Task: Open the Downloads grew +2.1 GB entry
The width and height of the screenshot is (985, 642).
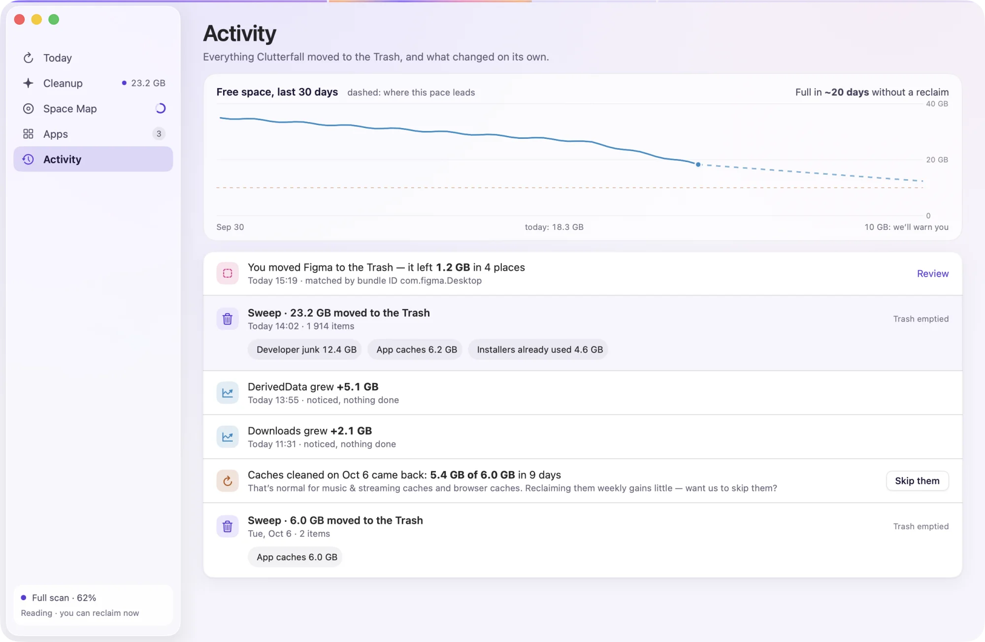Action: [x=583, y=437]
